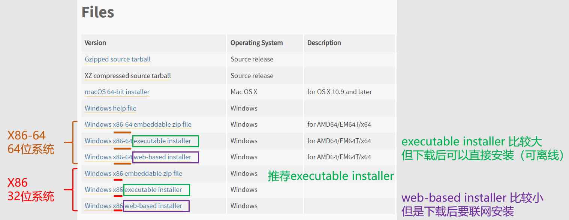Download Windows x86 executable installer
Viewport: 569px width, 220px height.
pyautogui.click(x=133, y=190)
